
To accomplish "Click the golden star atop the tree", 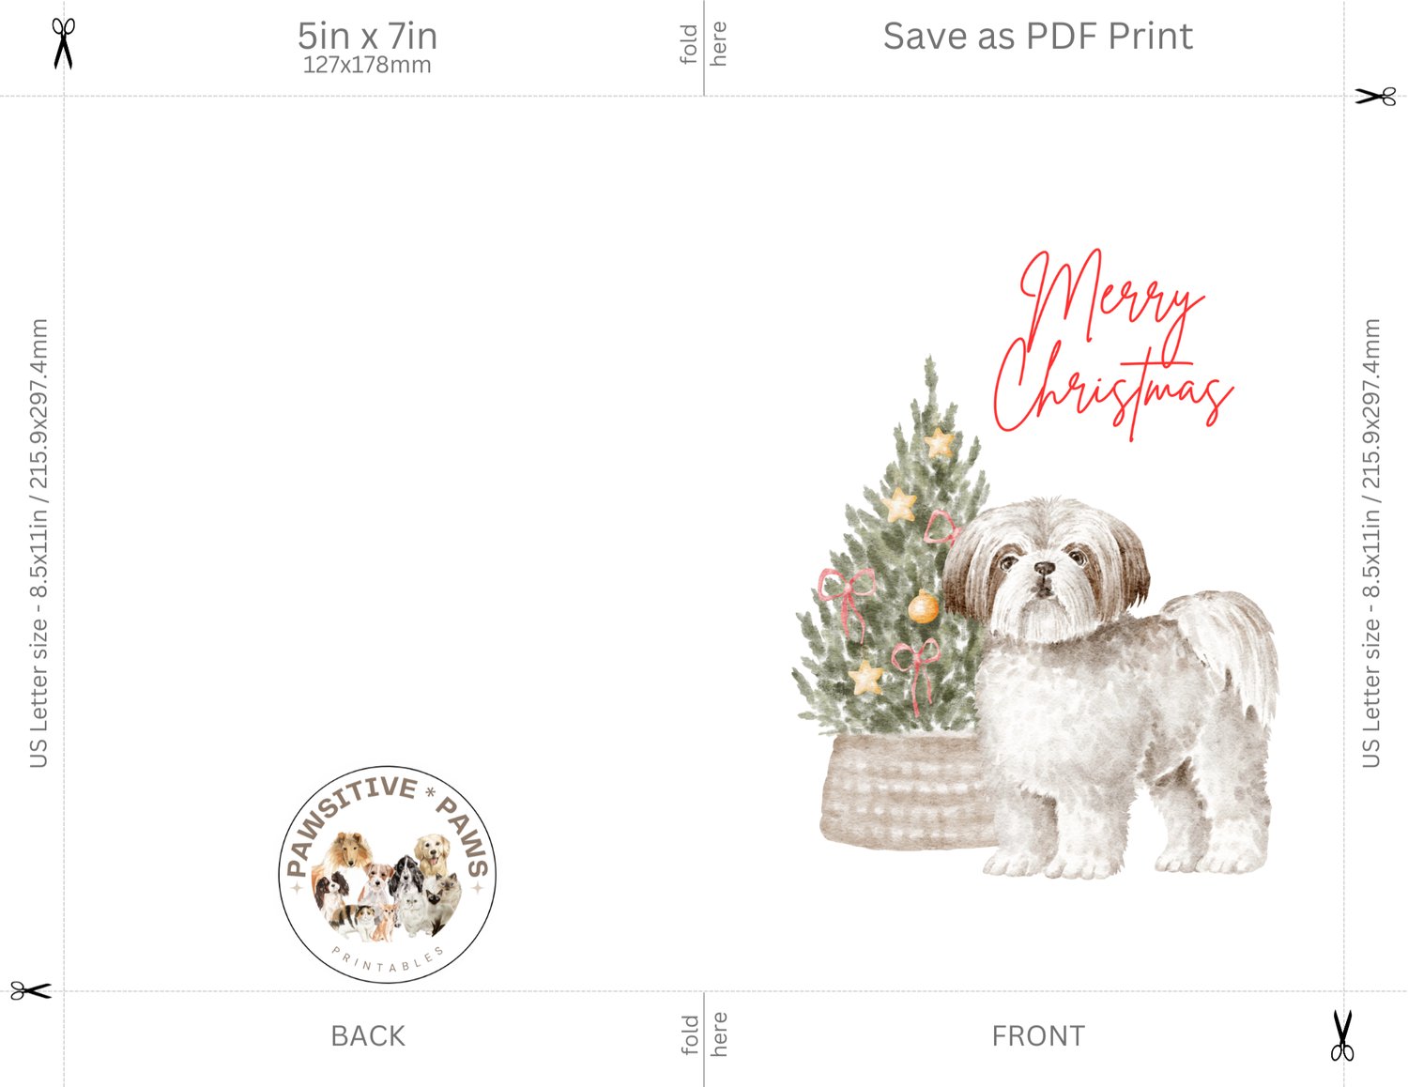I will click(x=939, y=441).
